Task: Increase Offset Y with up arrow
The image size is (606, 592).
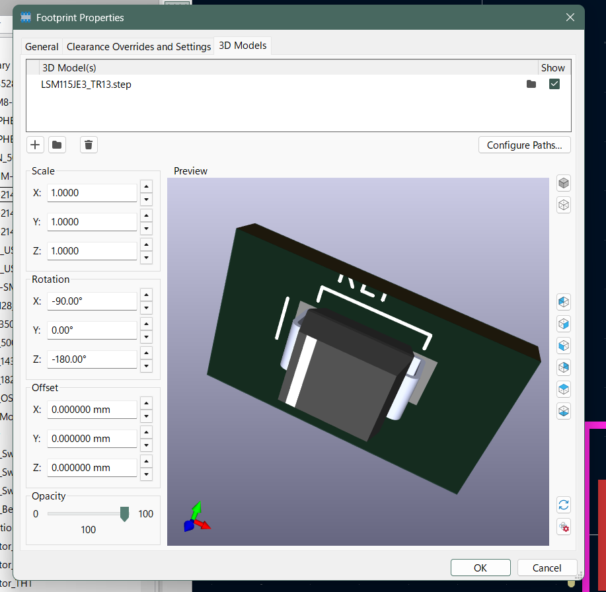Action: pos(147,433)
